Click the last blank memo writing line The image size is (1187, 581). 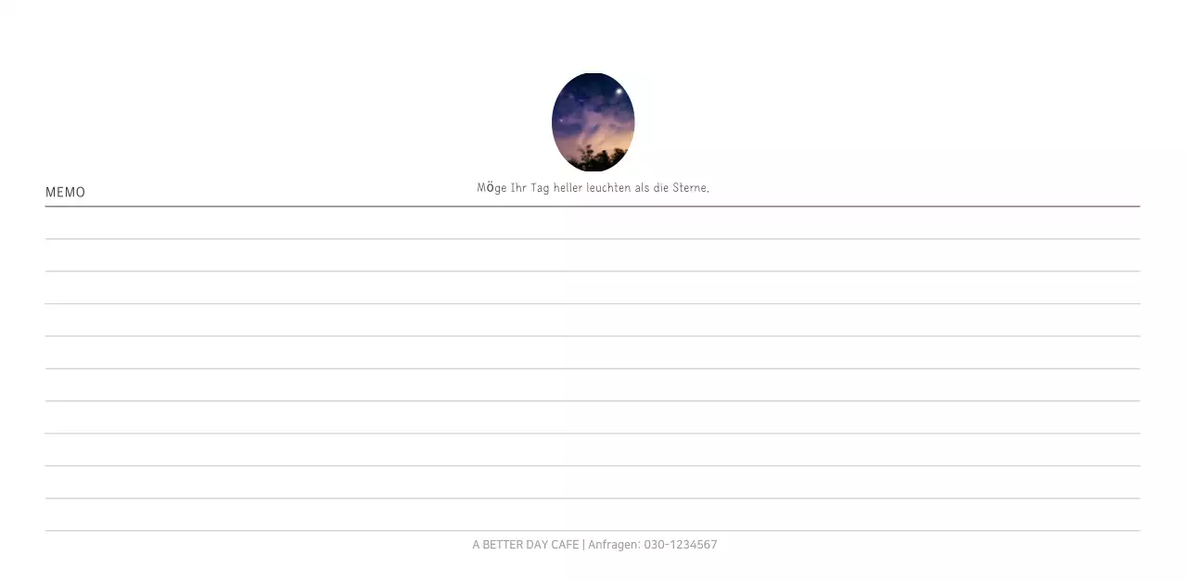[x=593, y=515]
